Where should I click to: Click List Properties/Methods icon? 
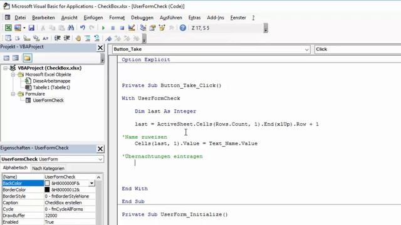click(x=8, y=38)
